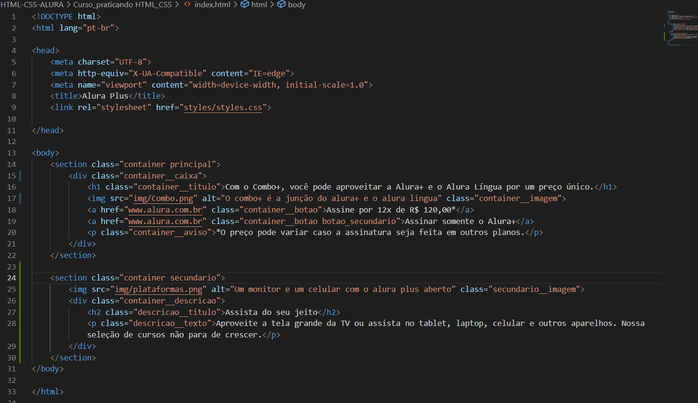
Task: Follow the img/Combo.png source link
Action: [x=163, y=199]
